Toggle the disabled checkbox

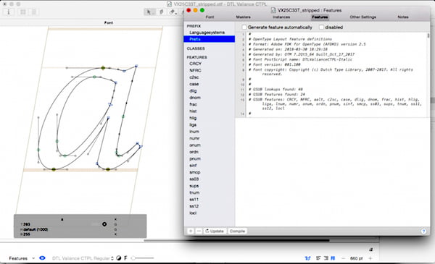tap(321, 27)
